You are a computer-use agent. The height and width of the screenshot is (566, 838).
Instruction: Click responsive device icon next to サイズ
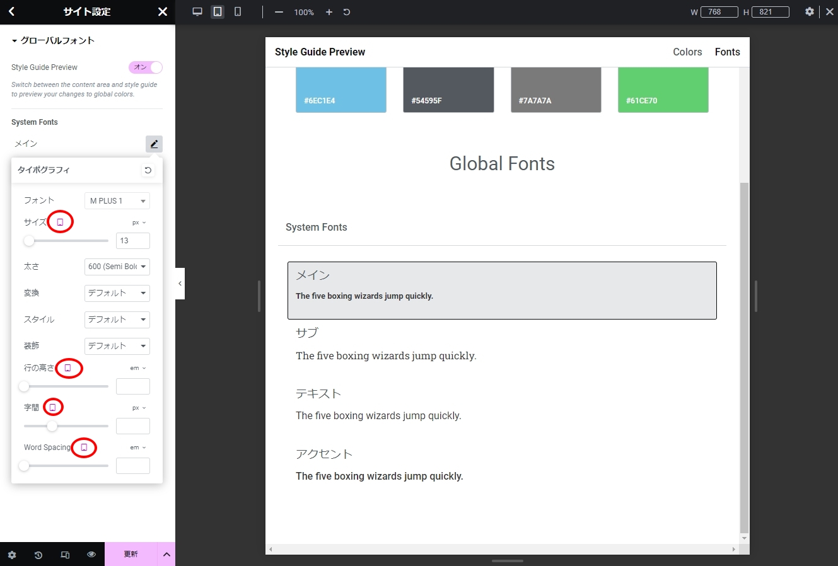[61, 222]
